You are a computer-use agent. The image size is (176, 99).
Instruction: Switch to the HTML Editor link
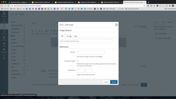tap(142, 26)
